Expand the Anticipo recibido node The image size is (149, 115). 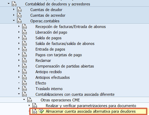pyautogui.click(x=19, y=72)
